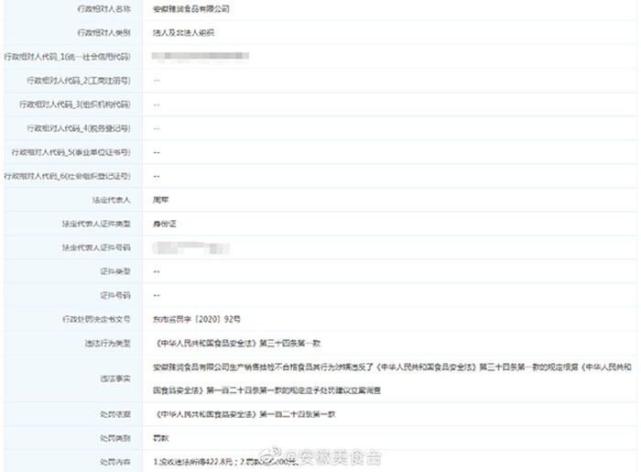Select the value 法人及非法人组织
Image resolution: width=641 pixels, height=472 pixels.
pyautogui.click(x=183, y=33)
